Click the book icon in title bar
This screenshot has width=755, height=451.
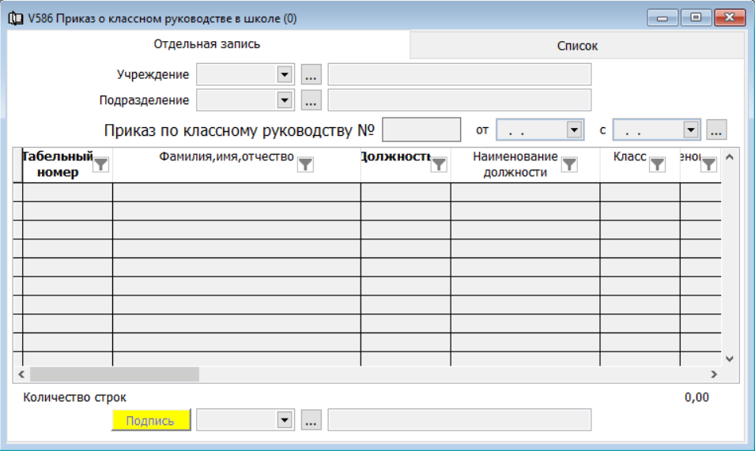click(14, 18)
